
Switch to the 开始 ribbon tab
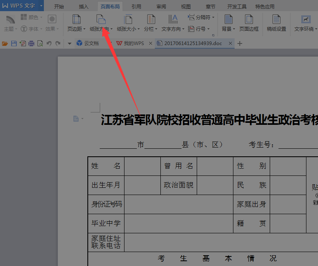pyautogui.click(x=59, y=6)
